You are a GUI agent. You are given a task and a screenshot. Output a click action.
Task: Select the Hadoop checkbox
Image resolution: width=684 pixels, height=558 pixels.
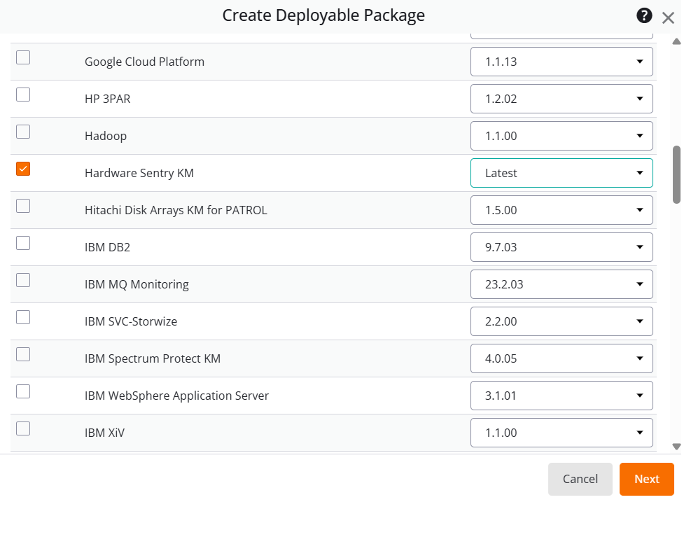point(22,132)
